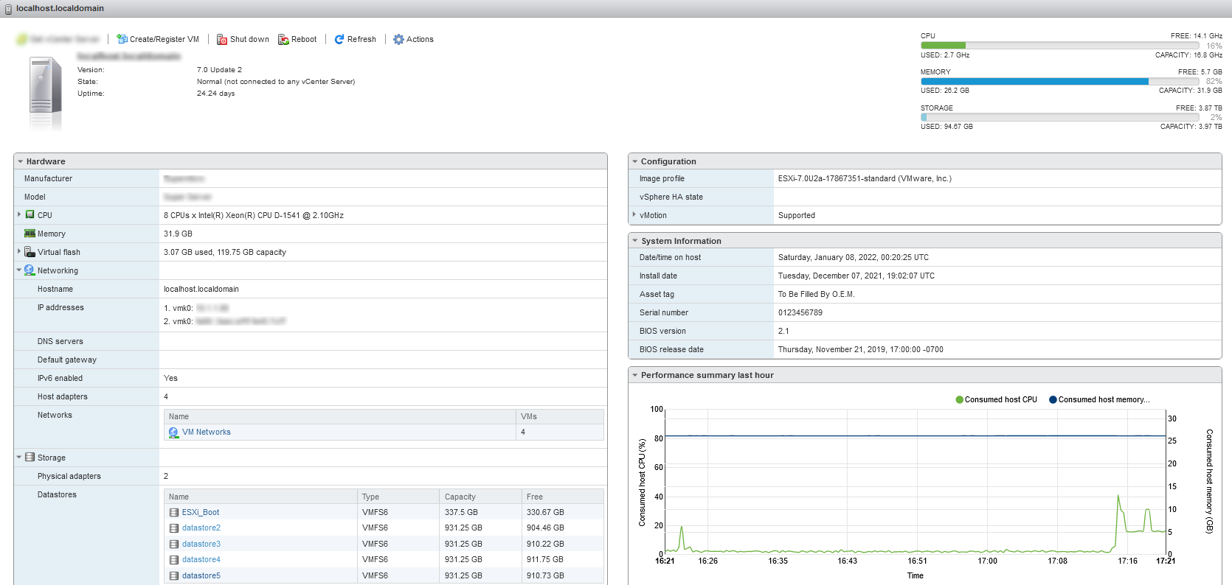Screen dimensions: 1232x585
Task: Click the Reboot button label
Action: [304, 39]
